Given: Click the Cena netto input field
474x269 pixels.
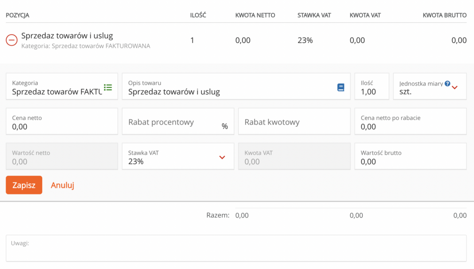Looking at the screenshot, I should click(x=62, y=126).
